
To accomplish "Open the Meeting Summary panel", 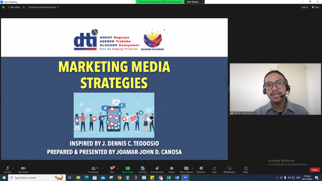I will [x=142, y=170].
